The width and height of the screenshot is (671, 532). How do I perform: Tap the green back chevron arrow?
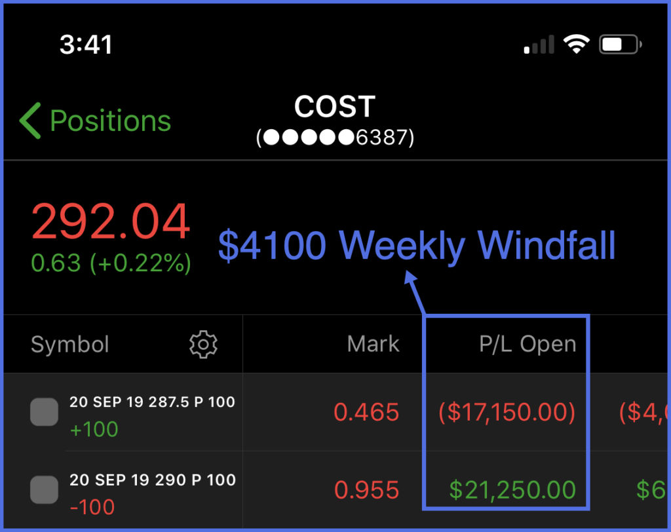coord(31,121)
